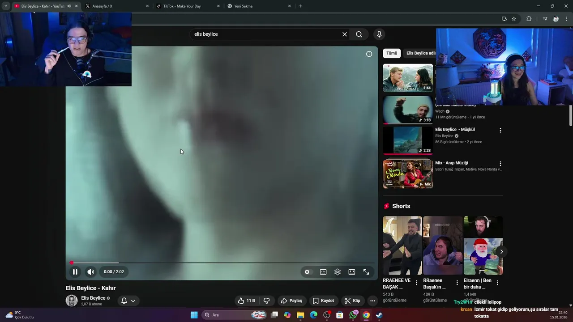The image size is (573, 322).
Task: Clear the YouTube search text
Action: [x=345, y=34]
